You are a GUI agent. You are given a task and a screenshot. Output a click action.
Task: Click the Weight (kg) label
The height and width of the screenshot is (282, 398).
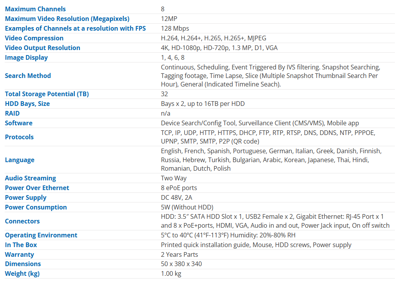pos(22,273)
